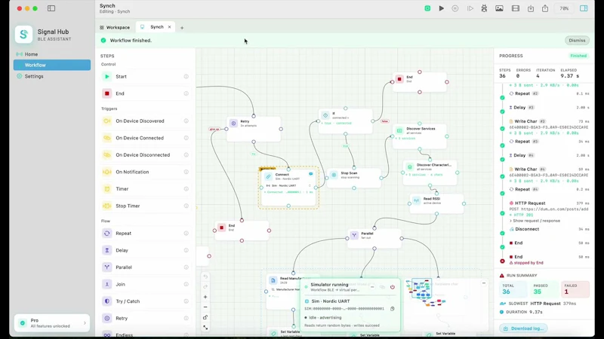The image size is (604, 339).
Task: Click the Read RSSI node
Action: [436, 203]
